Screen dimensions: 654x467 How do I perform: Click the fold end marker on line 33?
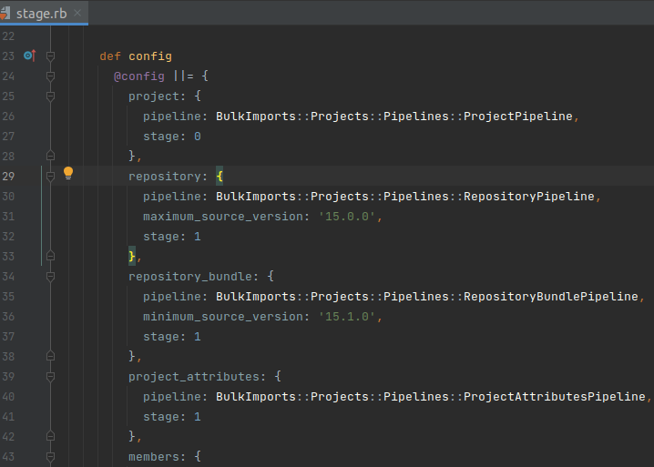pos(51,257)
